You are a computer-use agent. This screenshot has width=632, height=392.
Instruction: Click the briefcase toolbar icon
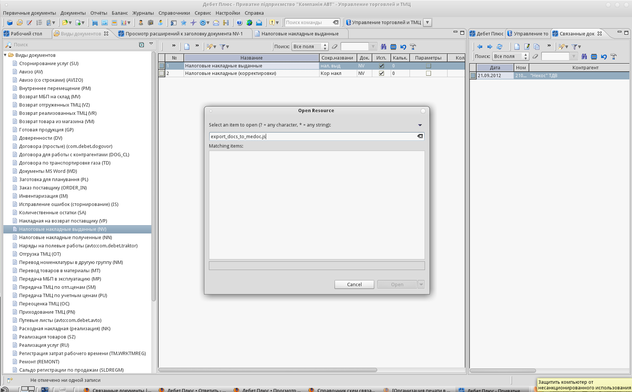pyautogui.click(x=151, y=23)
